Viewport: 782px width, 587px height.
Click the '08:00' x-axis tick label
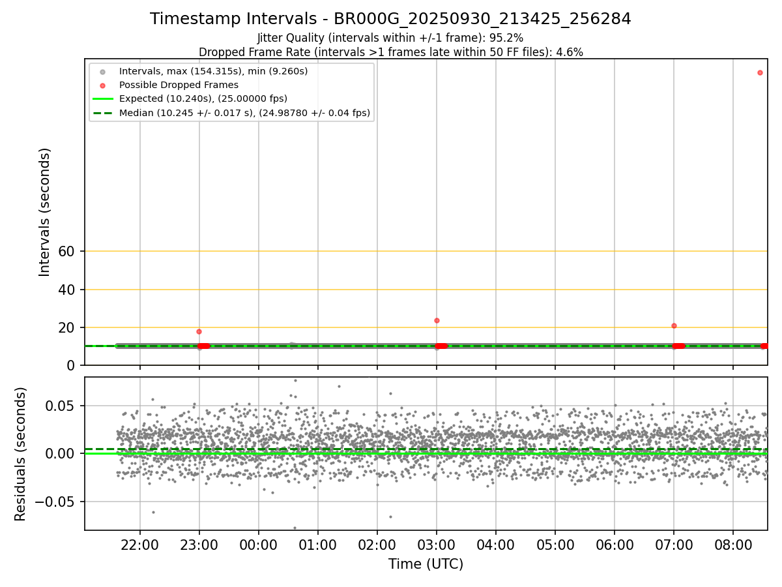732,545
